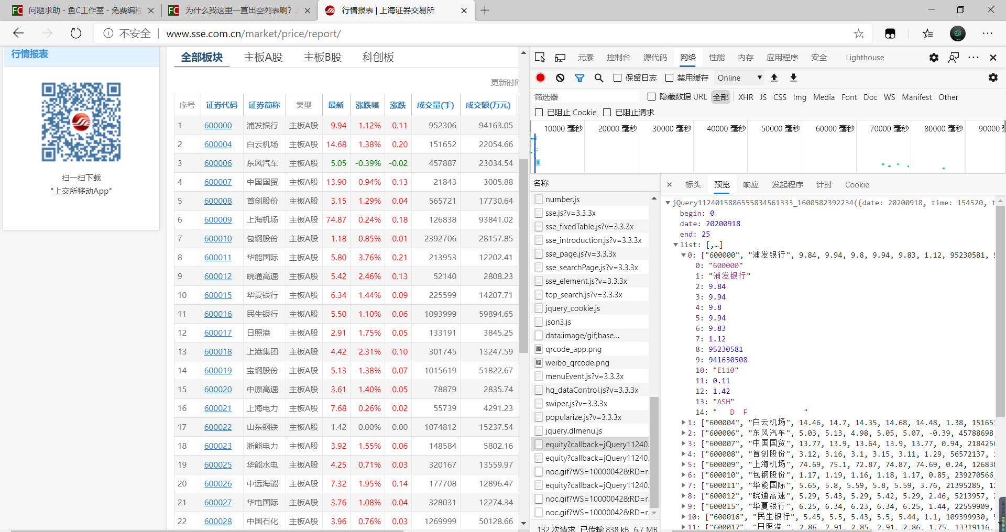Close the DevTools panel
The width and height of the screenshot is (1006, 532).
[993, 57]
